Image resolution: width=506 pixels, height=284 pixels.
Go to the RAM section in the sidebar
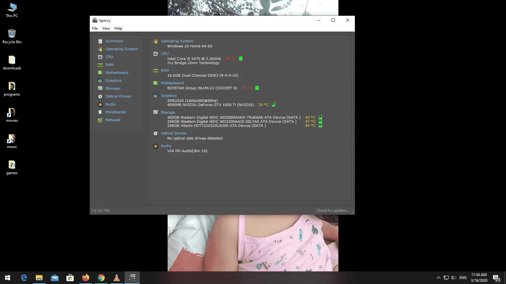tap(109, 65)
